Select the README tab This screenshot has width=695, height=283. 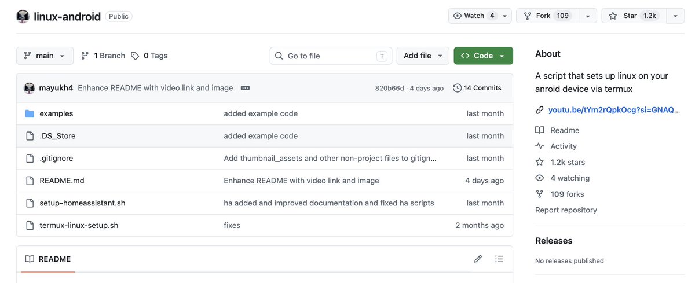point(48,259)
